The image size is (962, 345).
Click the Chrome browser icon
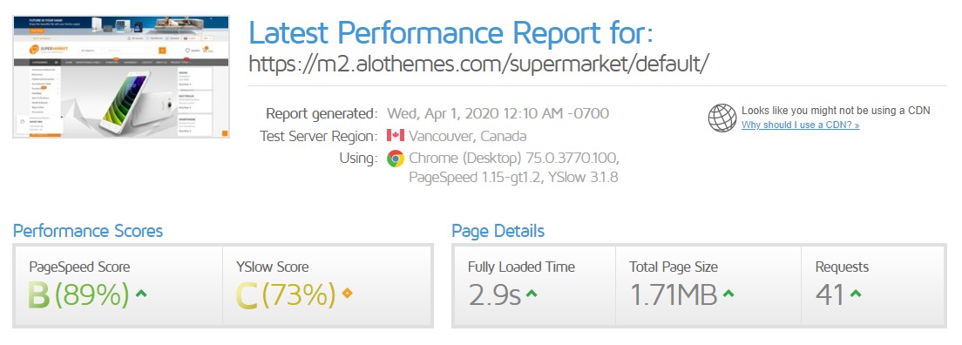point(395,159)
